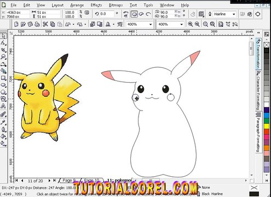Click the Zoom In magnifier icon
Screen dimensions: 271x197
[191, 24]
